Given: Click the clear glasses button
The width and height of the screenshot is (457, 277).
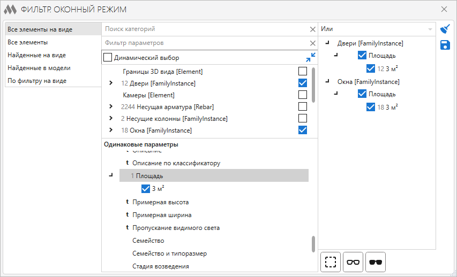Looking at the screenshot, I should (353, 262).
